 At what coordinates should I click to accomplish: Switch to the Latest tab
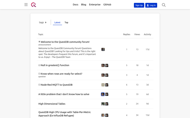click(x=57, y=22)
